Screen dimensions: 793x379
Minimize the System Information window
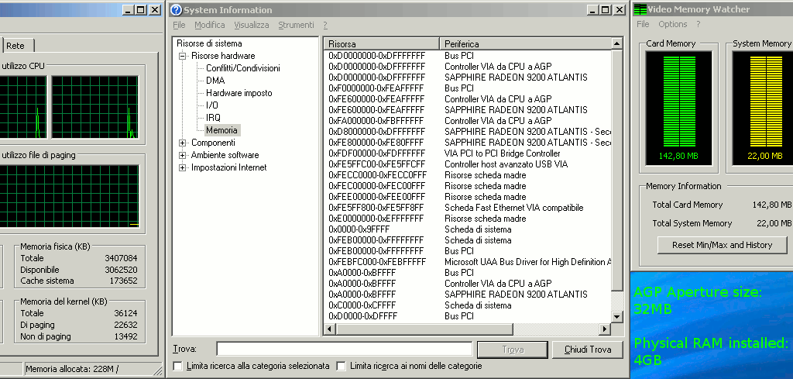click(x=592, y=9)
